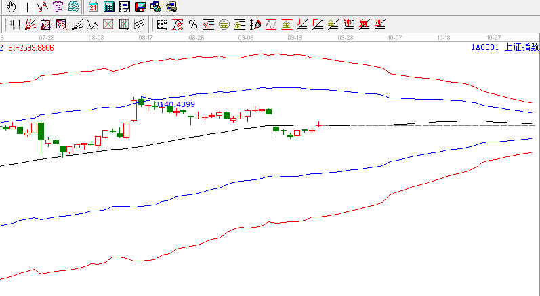540x296 pixels.
Task: Click the 09-19 date on timeline
Action: (294, 39)
